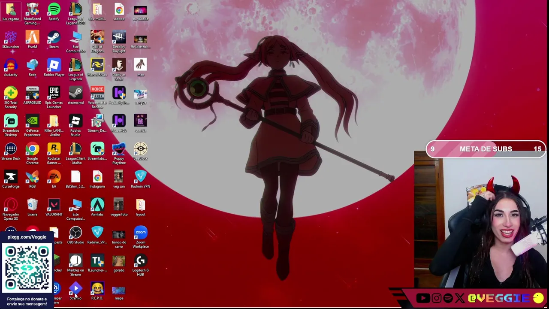
Task: Open the GeForce Experience shortcut
Action: point(32,125)
